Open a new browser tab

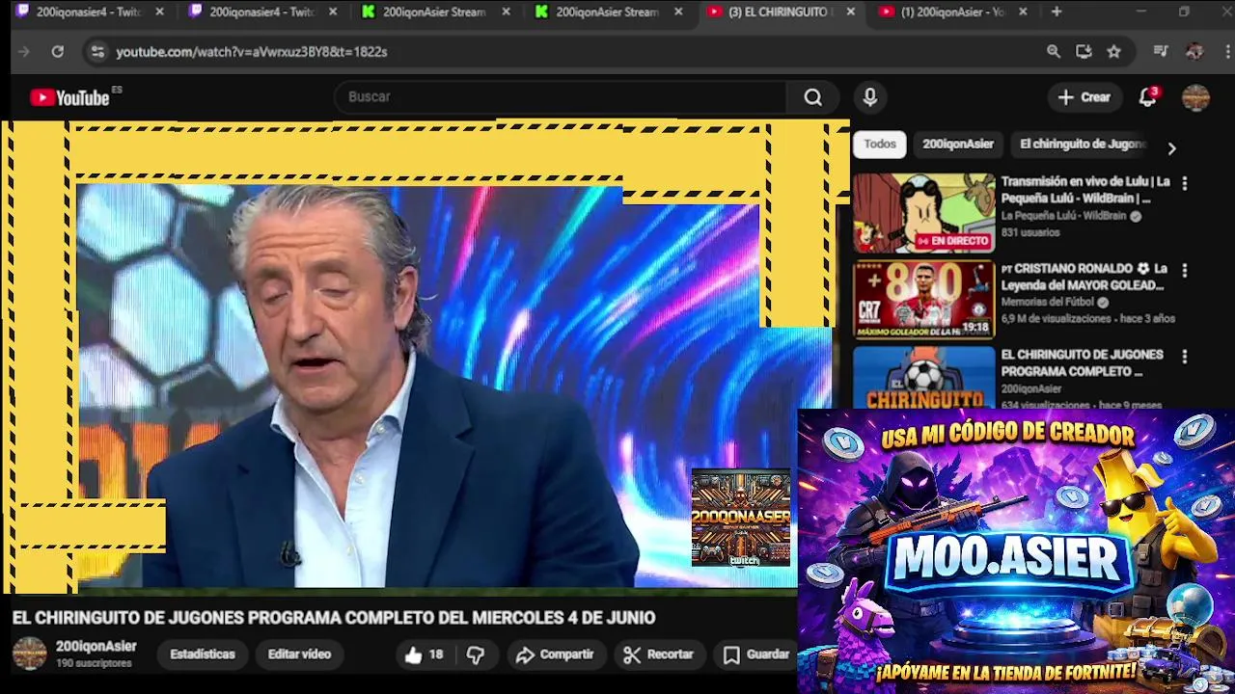coord(1057,12)
